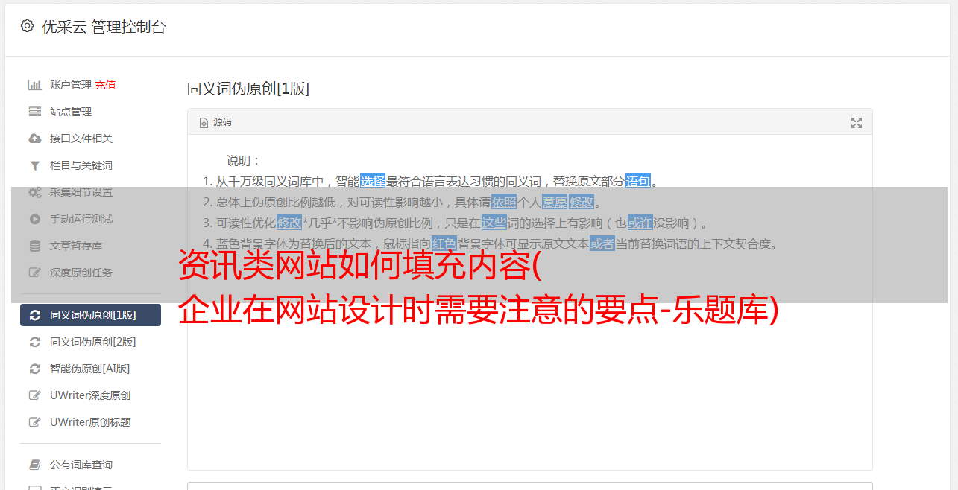This screenshot has width=958, height=490.
Task: Click the gear icon beside 优采云 管理控制台
Action: point(27,26)
